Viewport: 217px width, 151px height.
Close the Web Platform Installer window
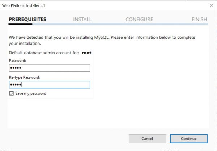211,5
